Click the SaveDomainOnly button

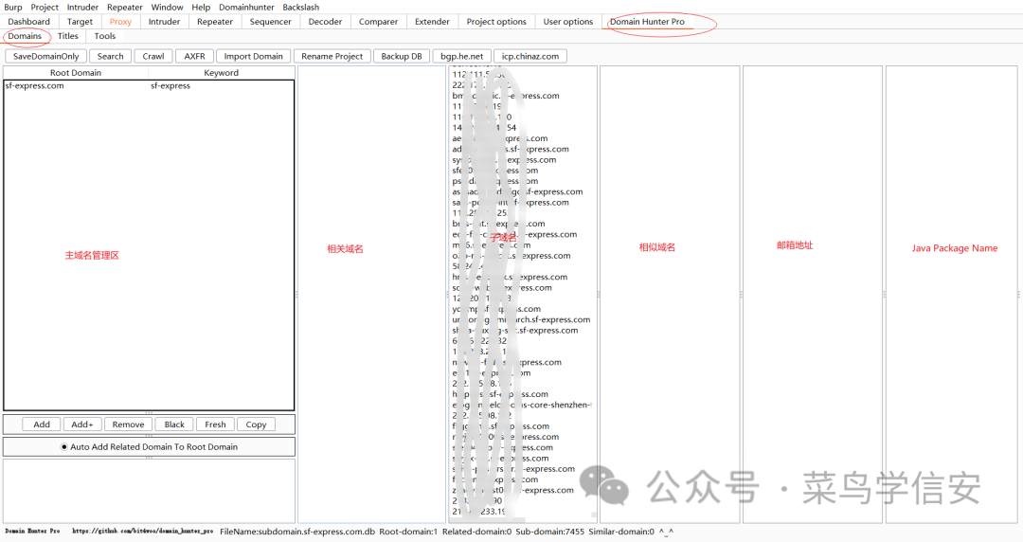(x=45, y=56)
